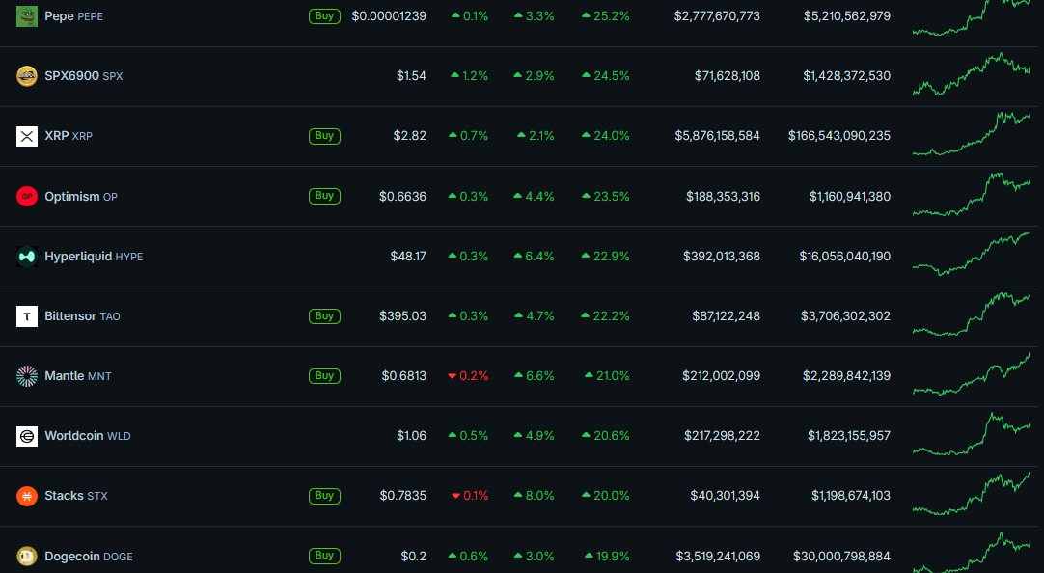Click the Hyperliquid price $48.17
The height and width of the screenshot is (573, 1044).
click(x=408, y=257)
